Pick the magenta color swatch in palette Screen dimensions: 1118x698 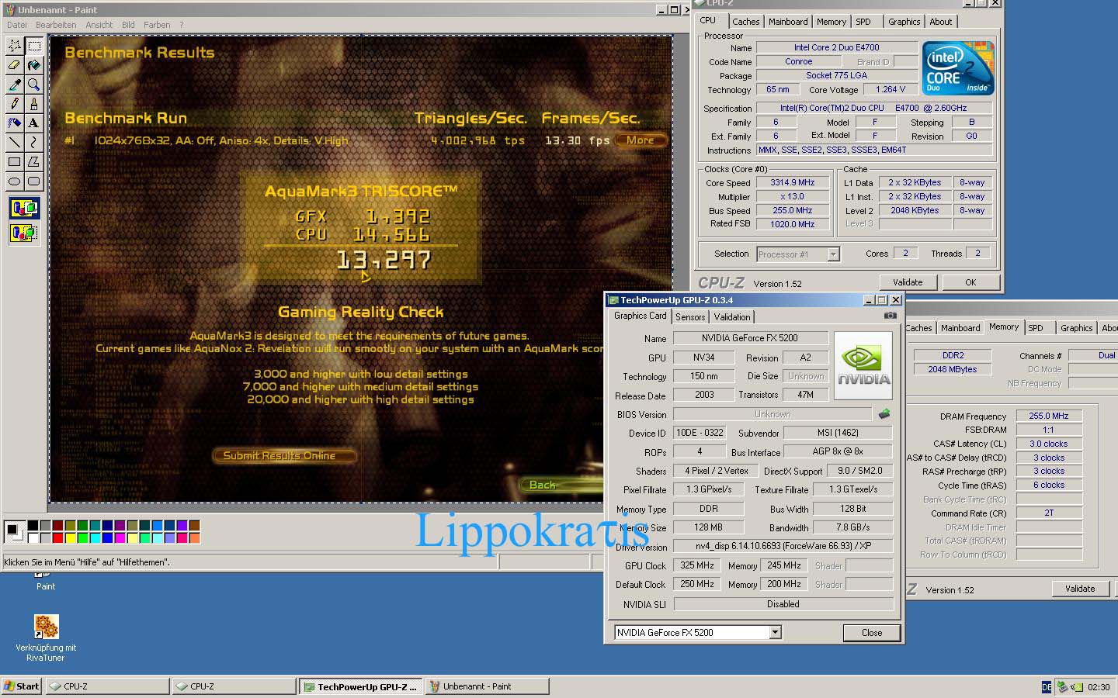tap(120, 537)
